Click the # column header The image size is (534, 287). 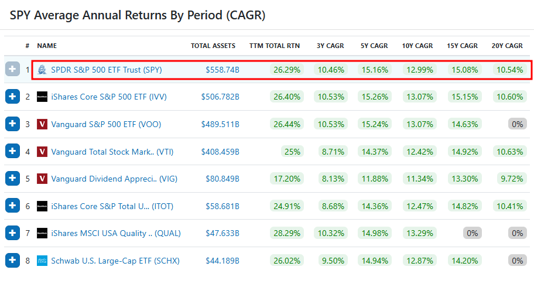(x=28, y=46)
